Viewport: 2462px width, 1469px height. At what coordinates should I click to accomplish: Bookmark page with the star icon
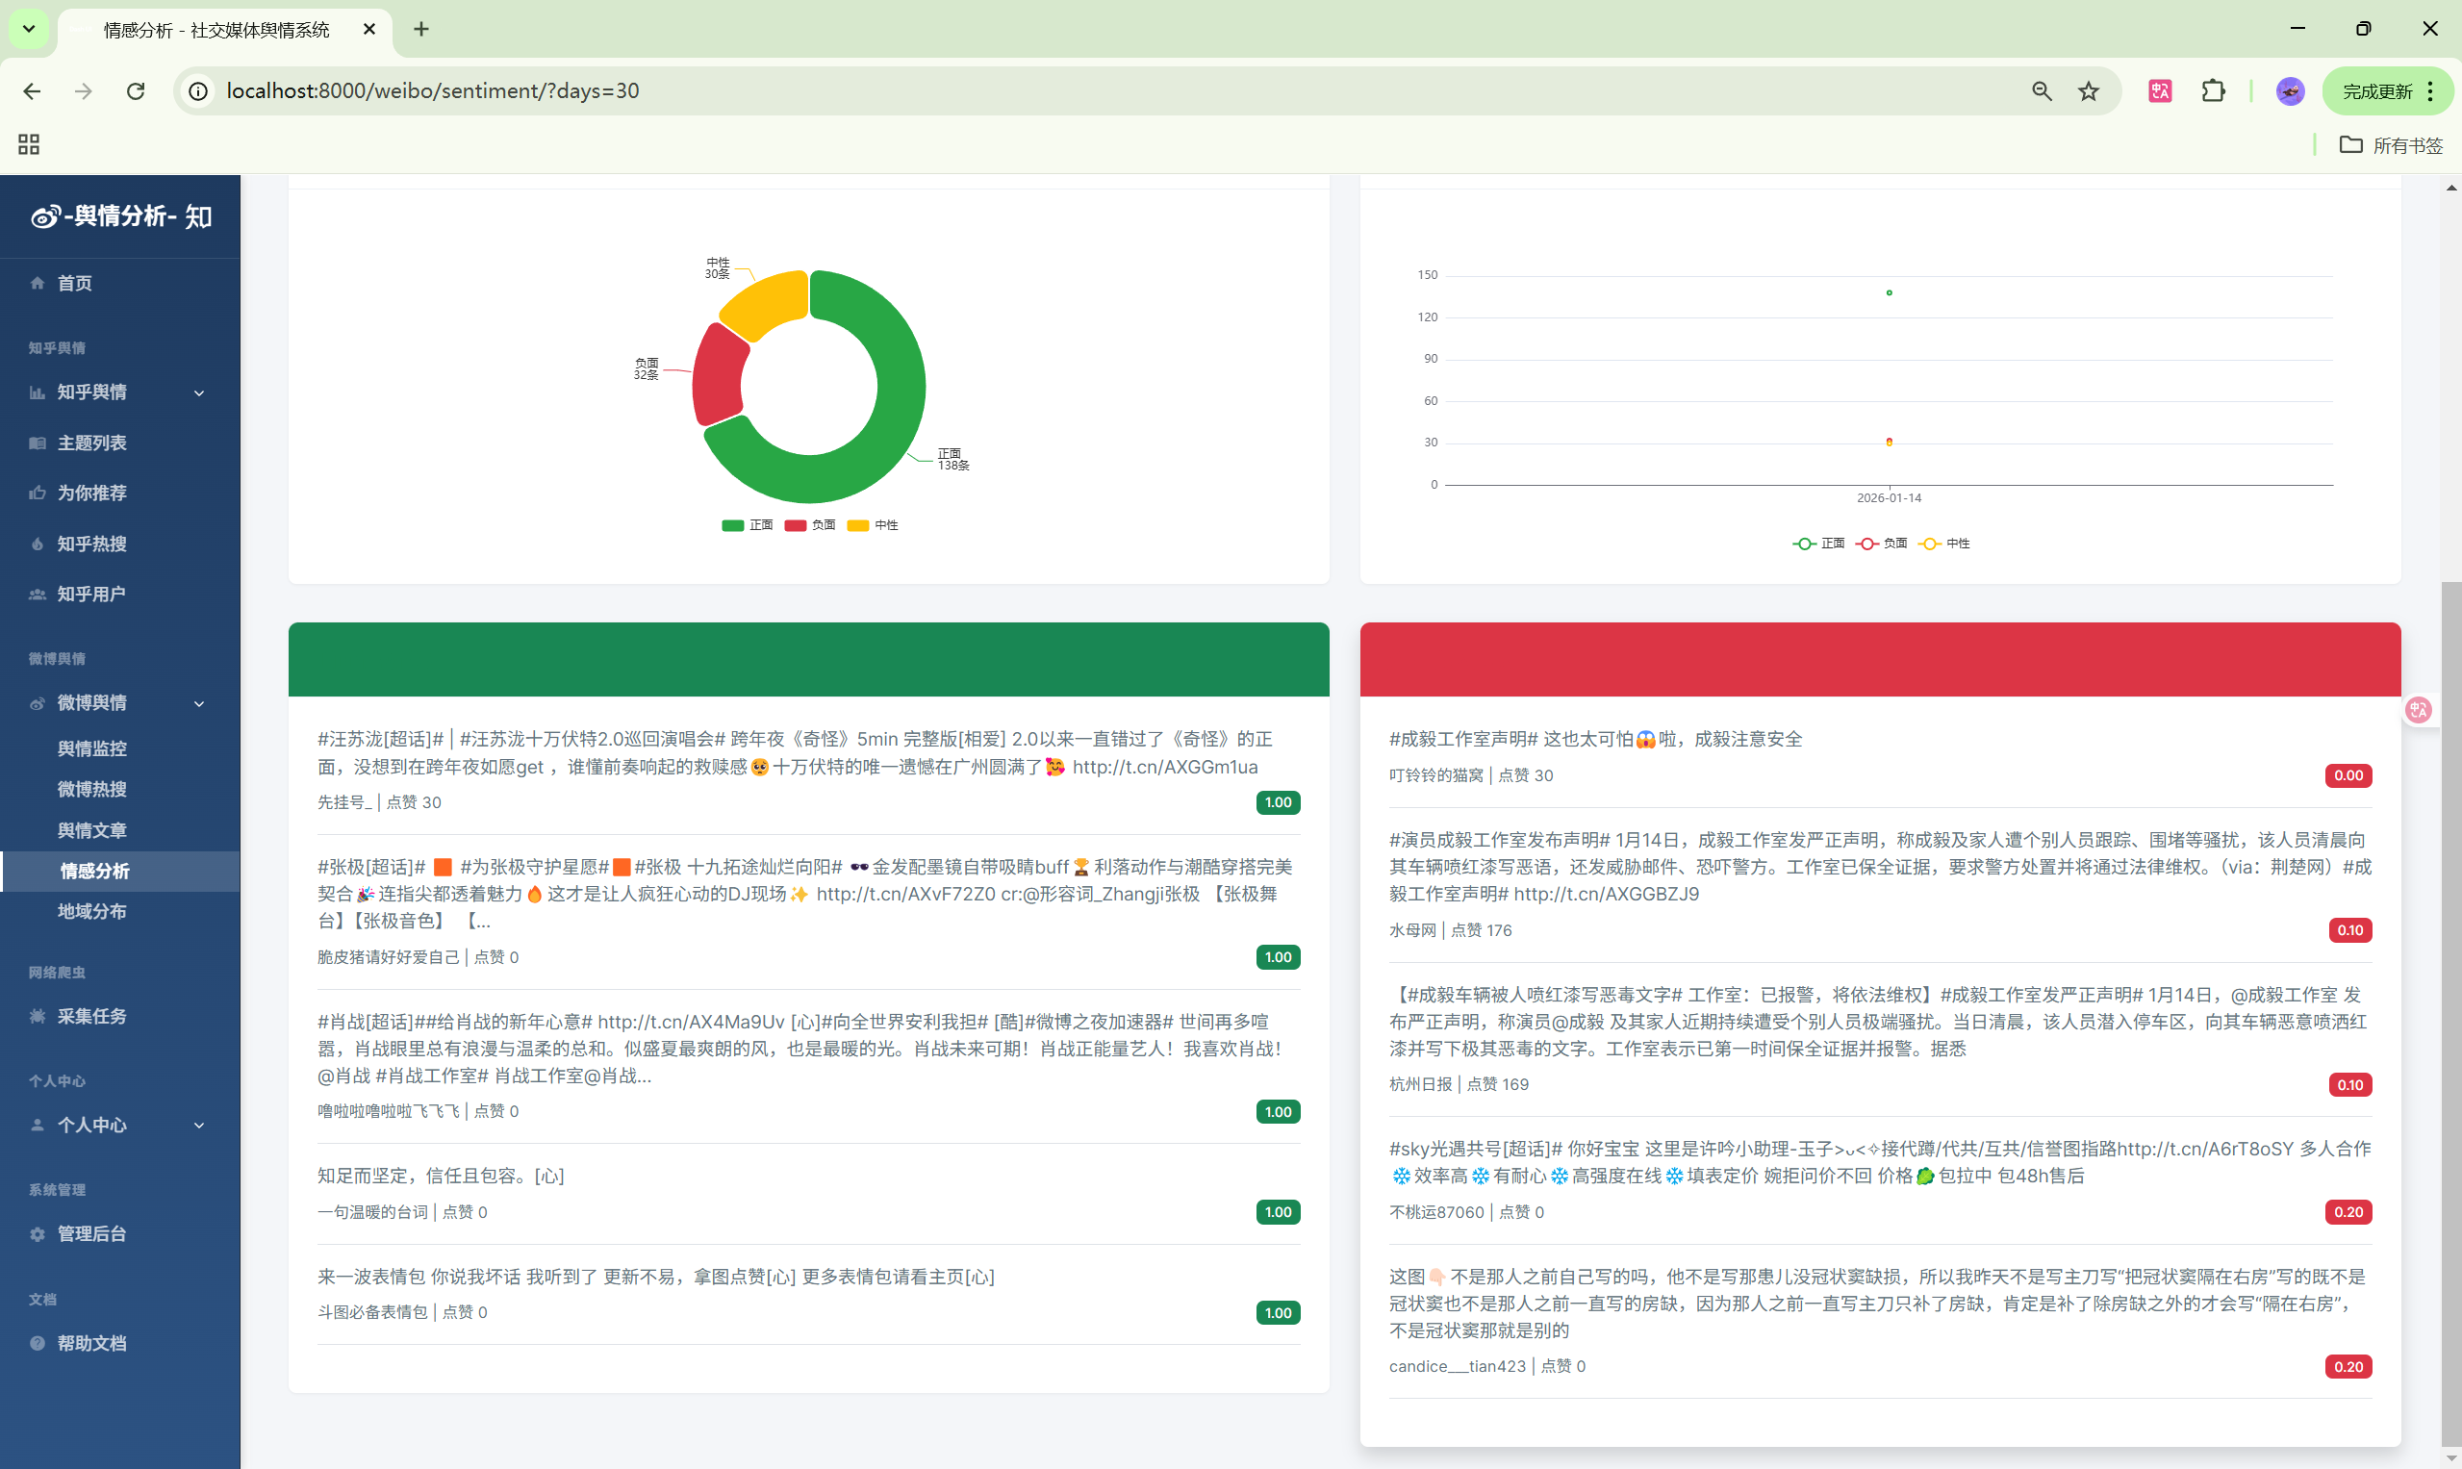[x=2089, y=91]
